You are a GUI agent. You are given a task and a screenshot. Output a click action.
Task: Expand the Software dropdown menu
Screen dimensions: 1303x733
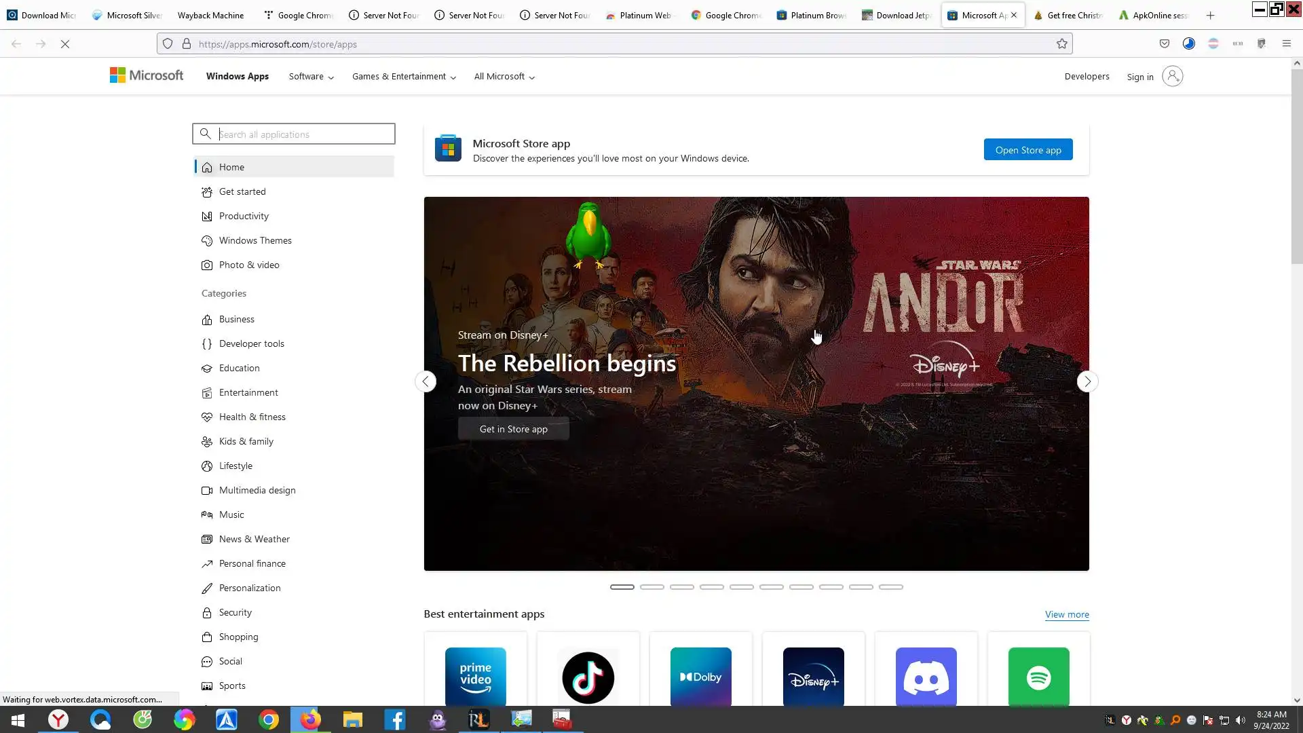pyautogui.click(x=311, y=77)
